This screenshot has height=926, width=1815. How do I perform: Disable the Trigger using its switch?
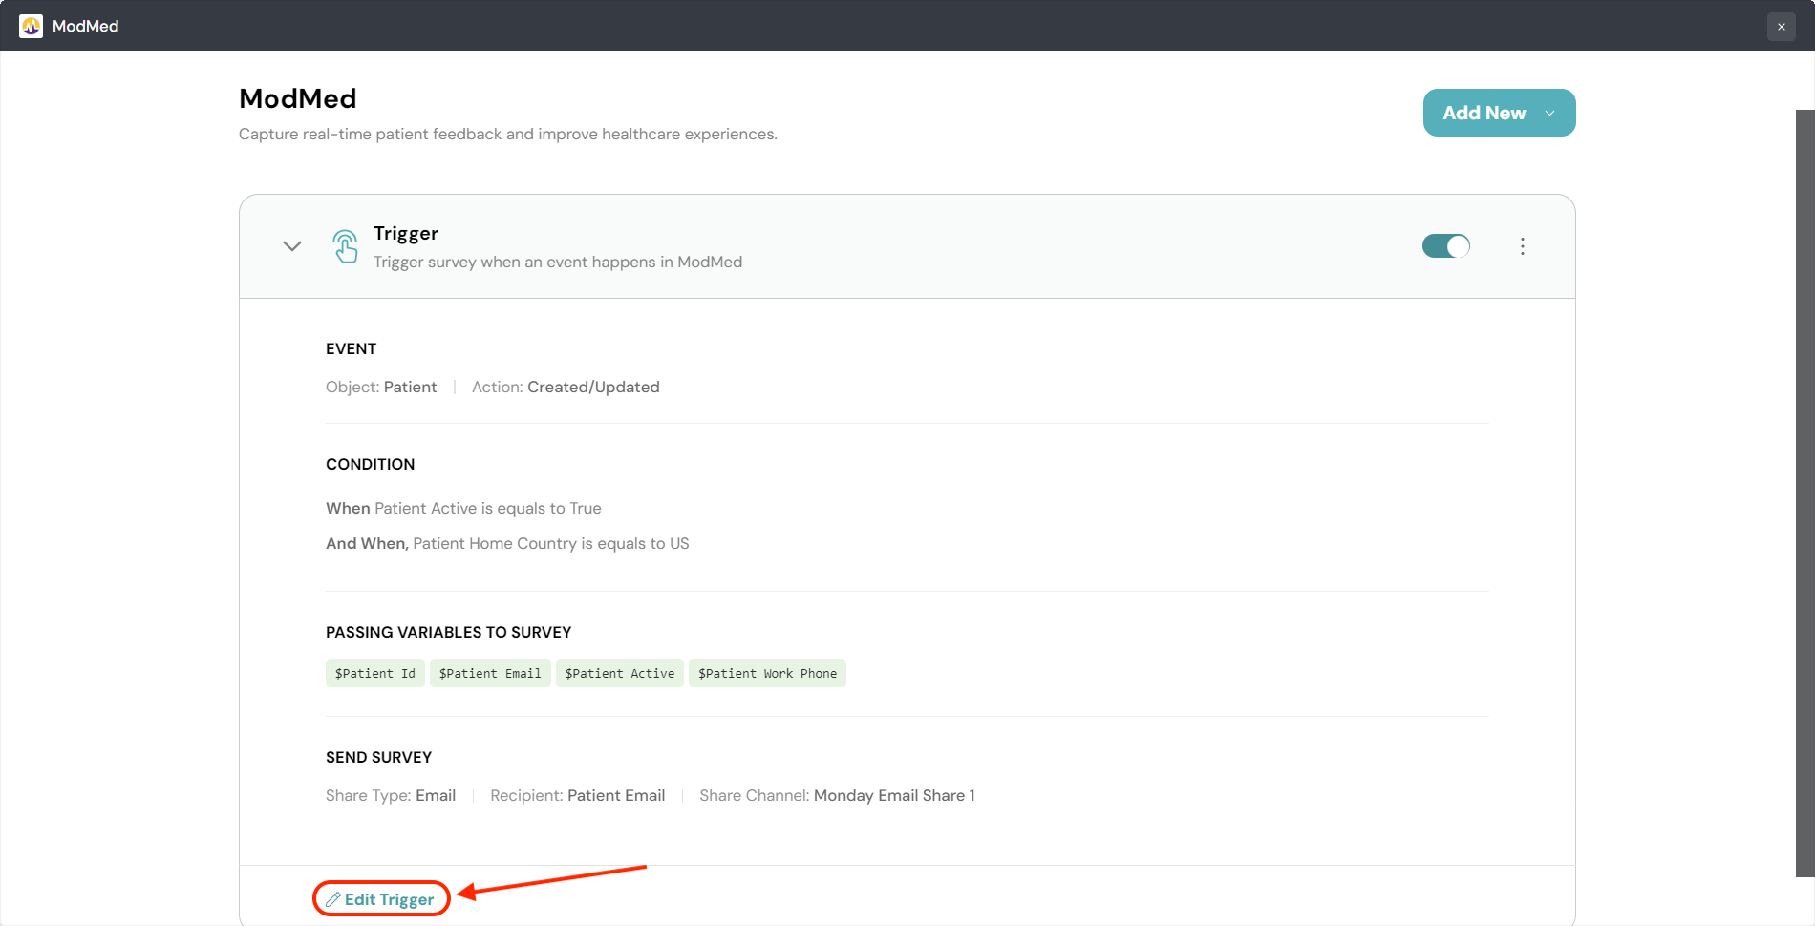[1445, 245]
